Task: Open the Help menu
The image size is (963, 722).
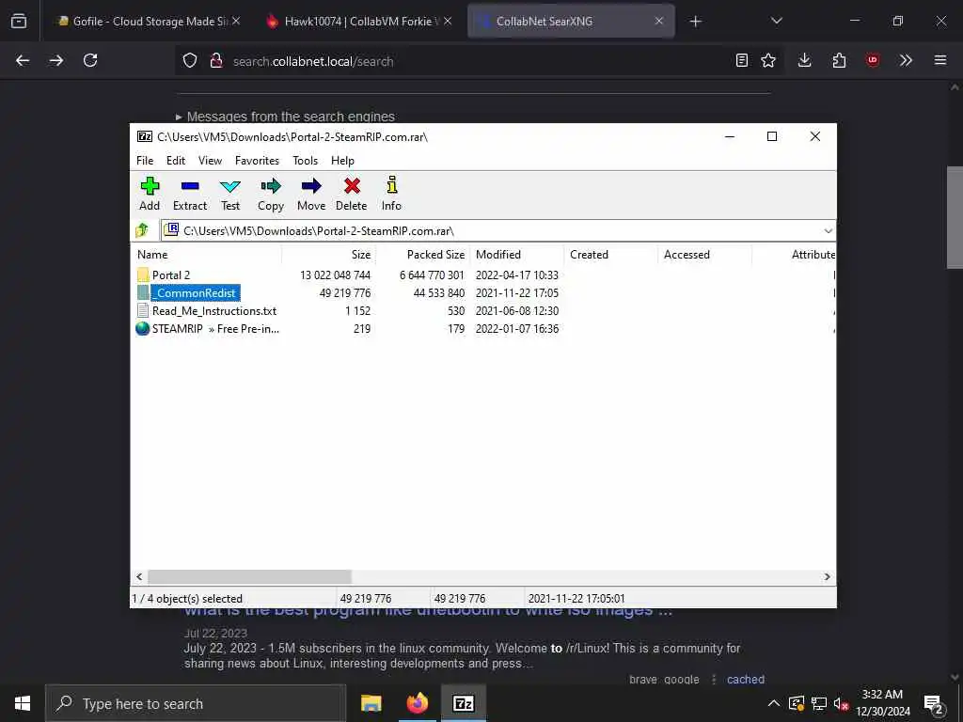Action: click(342, 160)
